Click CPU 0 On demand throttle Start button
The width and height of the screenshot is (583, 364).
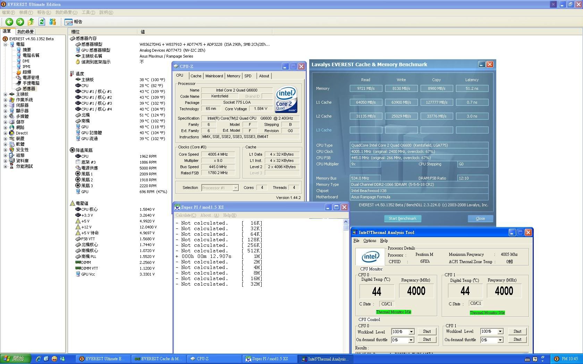427,340
